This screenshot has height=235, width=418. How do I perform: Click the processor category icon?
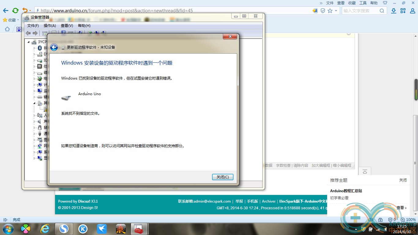click(39, 66)
